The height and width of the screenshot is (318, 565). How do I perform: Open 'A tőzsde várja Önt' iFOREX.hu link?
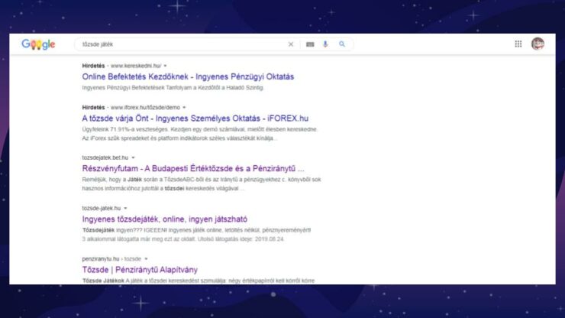pyautogui.click(x=195, y=118)
